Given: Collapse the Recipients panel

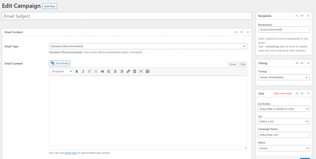Looking at the screenshot, I should (x=308, y=16).
